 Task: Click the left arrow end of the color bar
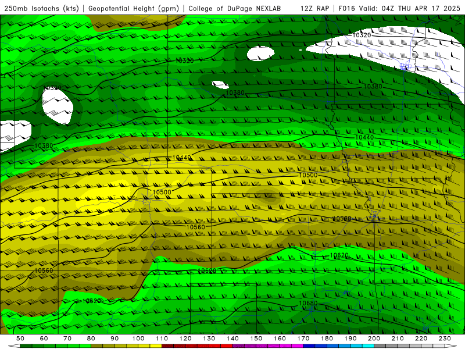(14, 346)
